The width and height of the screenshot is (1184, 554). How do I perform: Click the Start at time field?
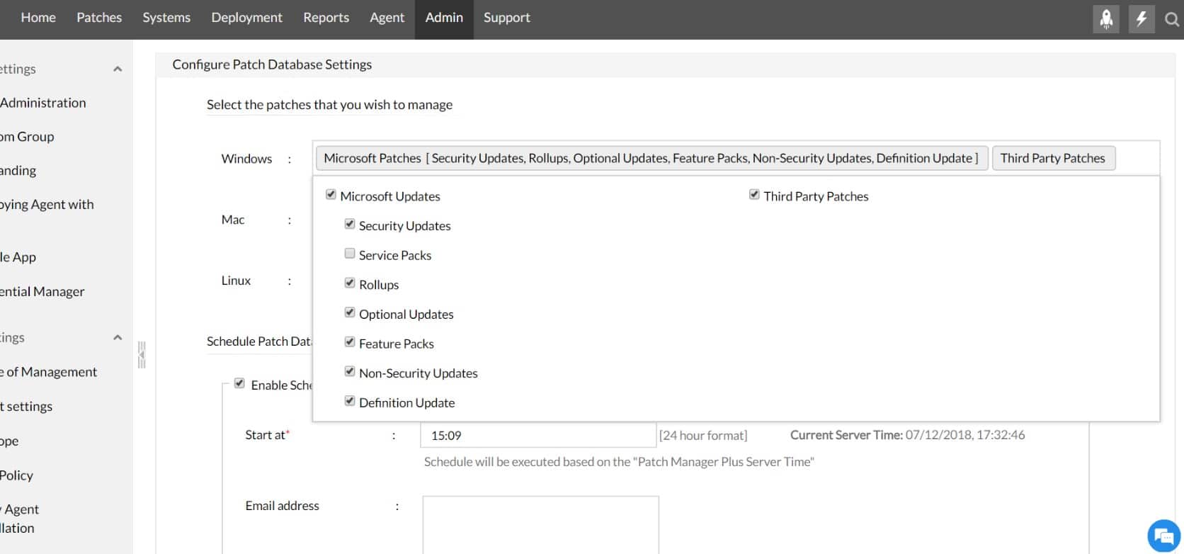(x=538, y=436)
